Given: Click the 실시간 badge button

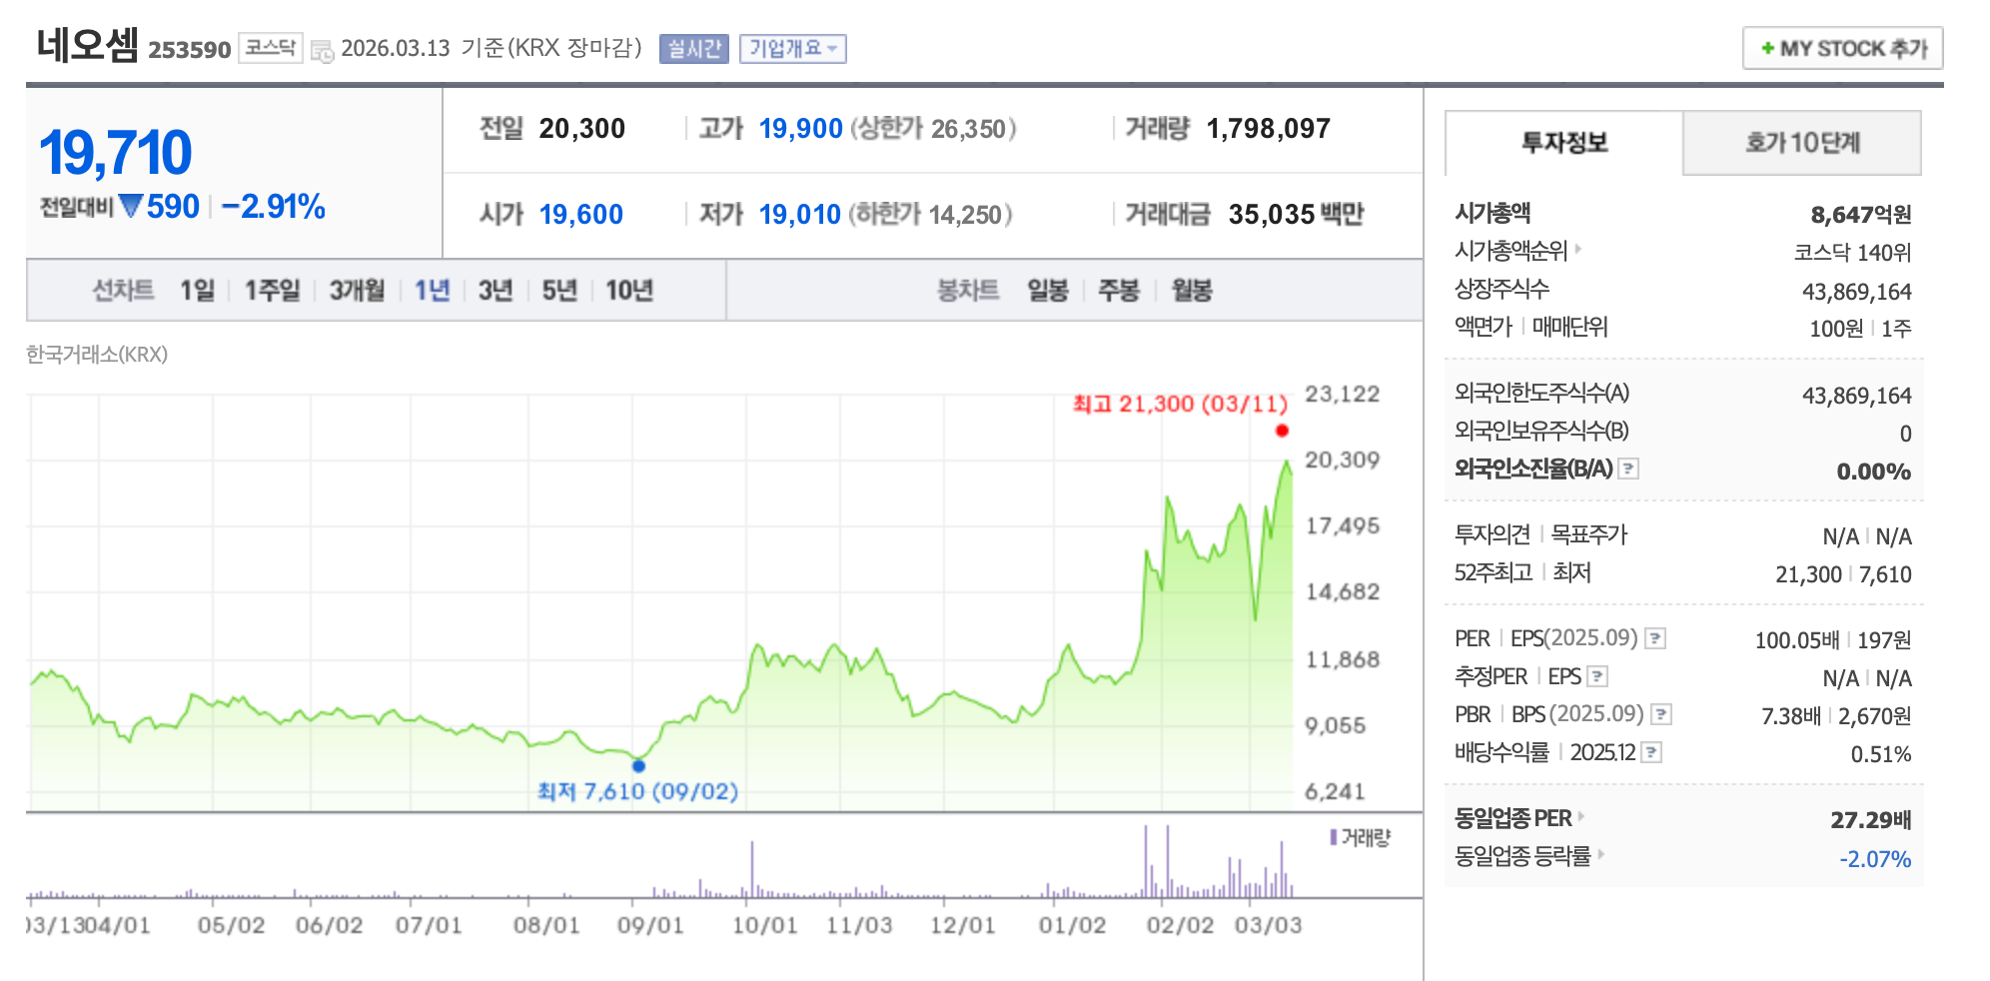Looking at the screenshot, I should [x=694, y=48].
